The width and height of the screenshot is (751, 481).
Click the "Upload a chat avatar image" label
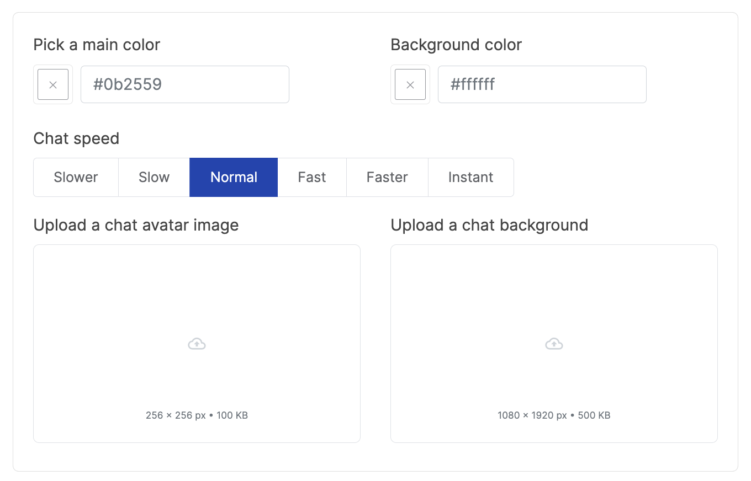136,225
